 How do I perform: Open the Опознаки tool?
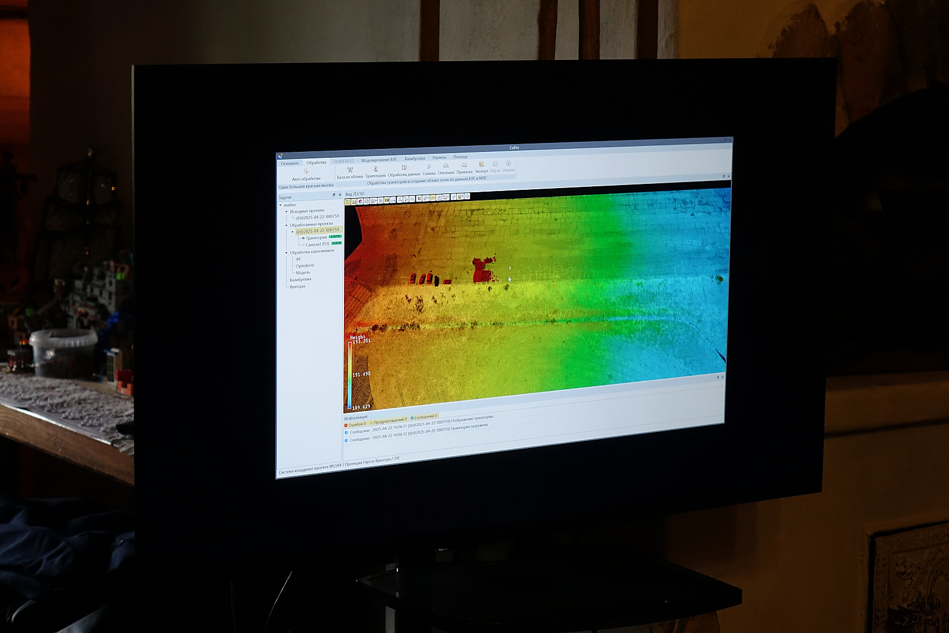click(446, 167)
